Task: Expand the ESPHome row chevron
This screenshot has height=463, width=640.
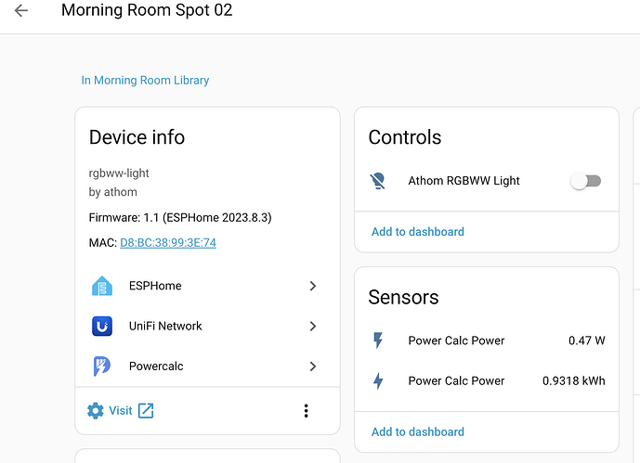Action: [x=313, y=286]
